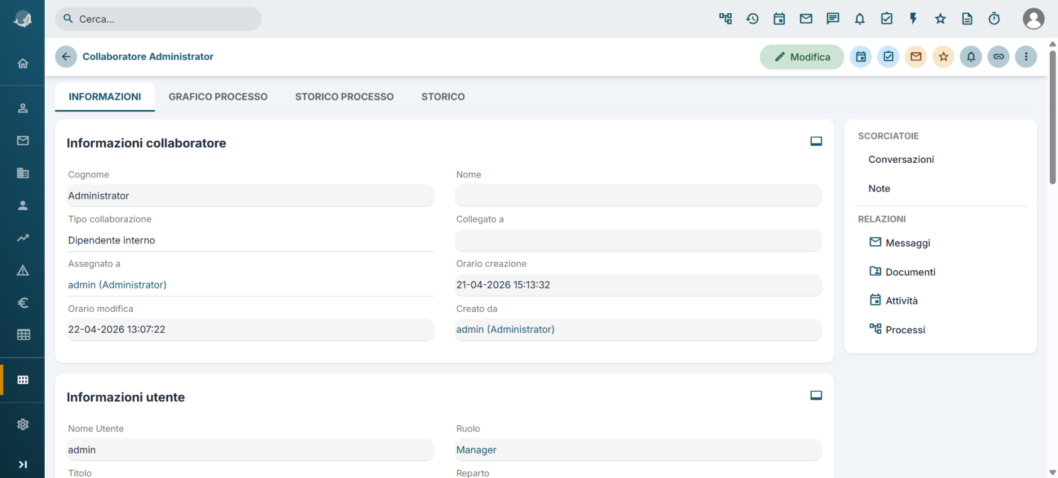Click the Modifica button
1058x478 pixels.
click(x=802, y=57)
